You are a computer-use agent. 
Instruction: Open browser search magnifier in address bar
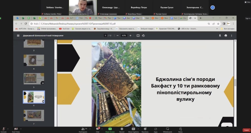click(209, 24)
